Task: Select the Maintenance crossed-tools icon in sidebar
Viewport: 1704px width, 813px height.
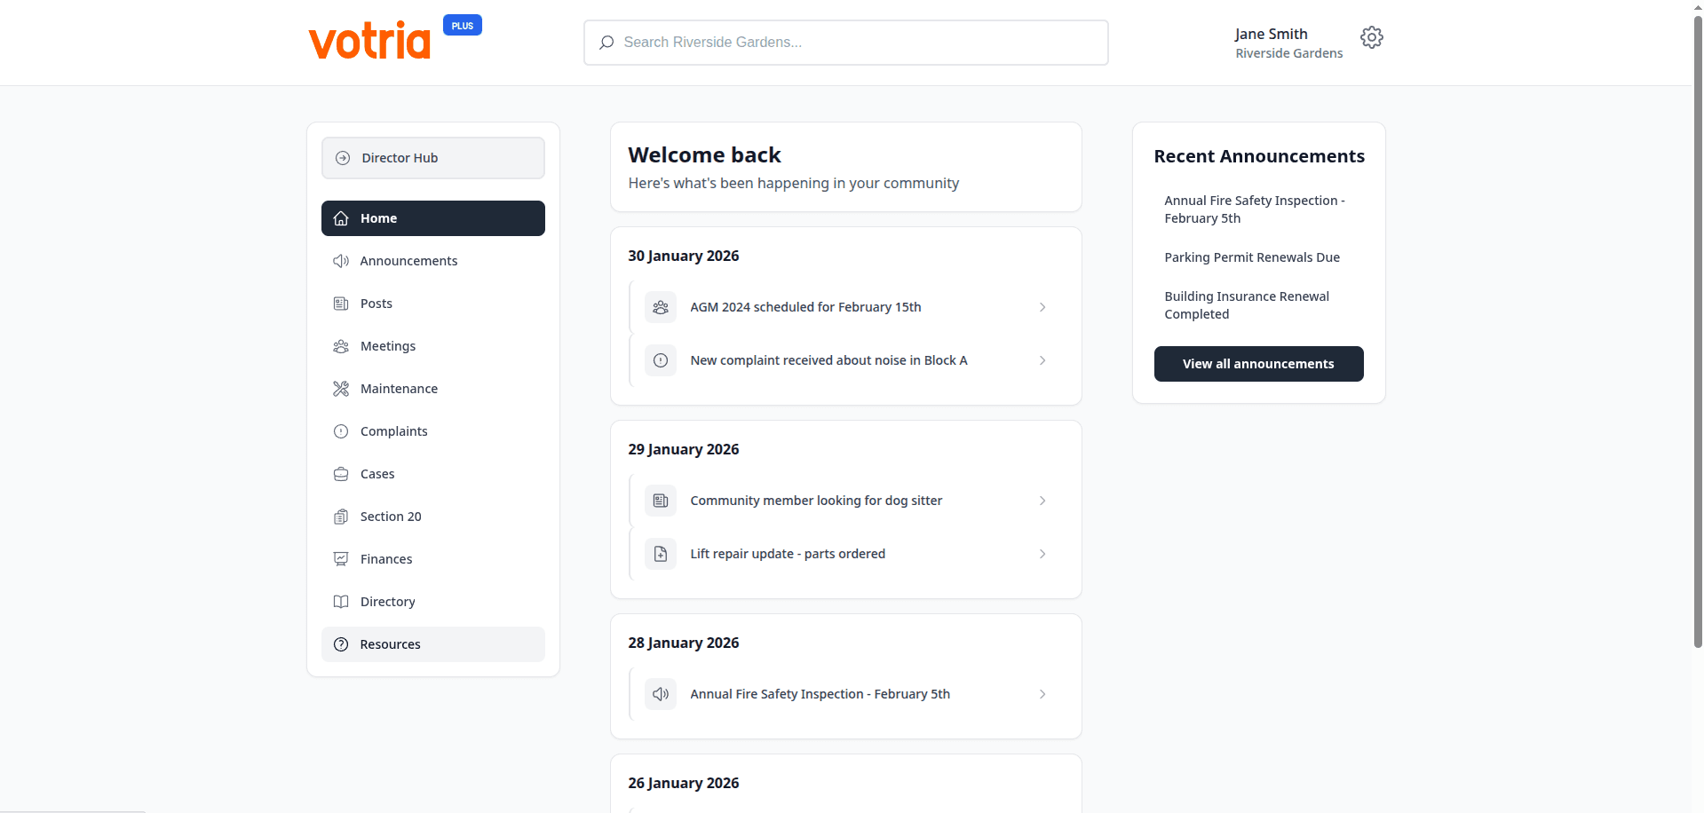Action: 341,389
